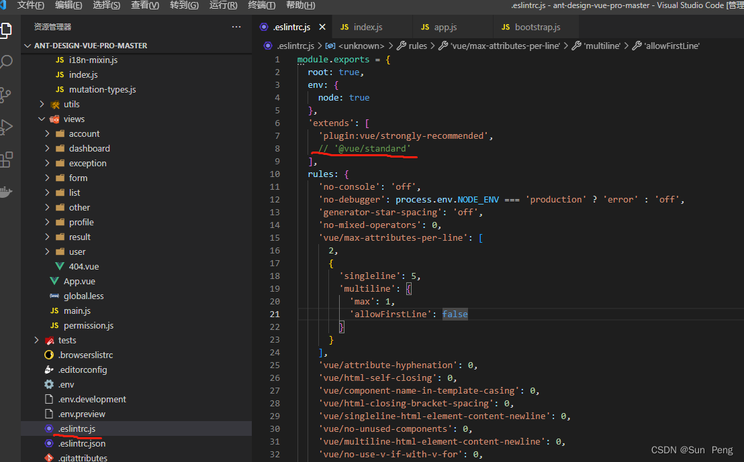
Task: Switch to the app.js tab
Action: tap(445, 27)
